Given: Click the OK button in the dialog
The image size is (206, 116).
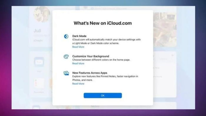Looking at the screenshot, I should [x=103, y=95].
